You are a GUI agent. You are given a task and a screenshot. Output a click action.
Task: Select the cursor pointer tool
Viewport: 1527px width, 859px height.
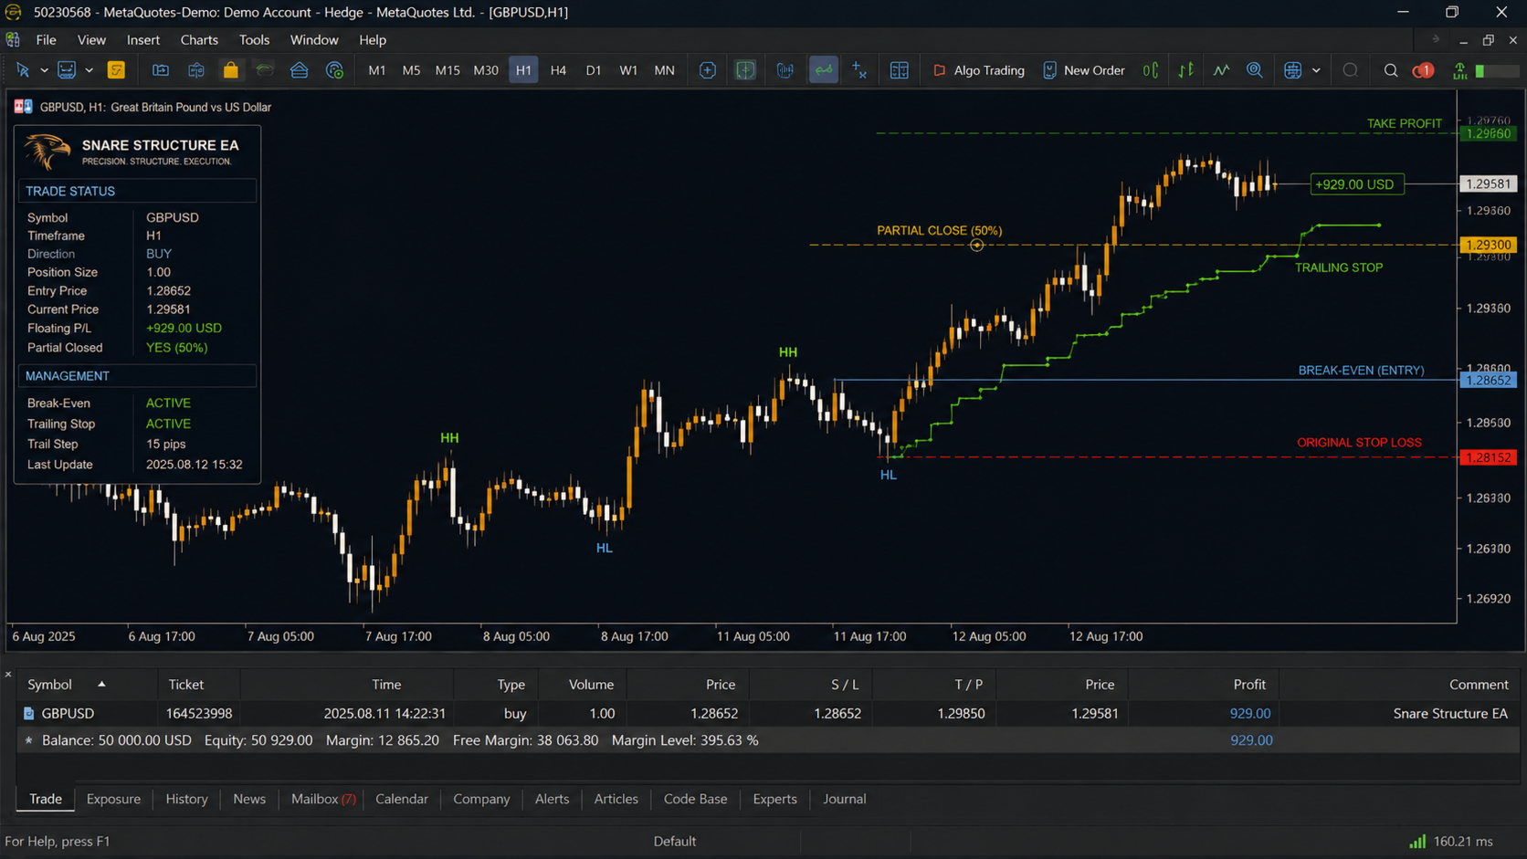tap(23, 70)
